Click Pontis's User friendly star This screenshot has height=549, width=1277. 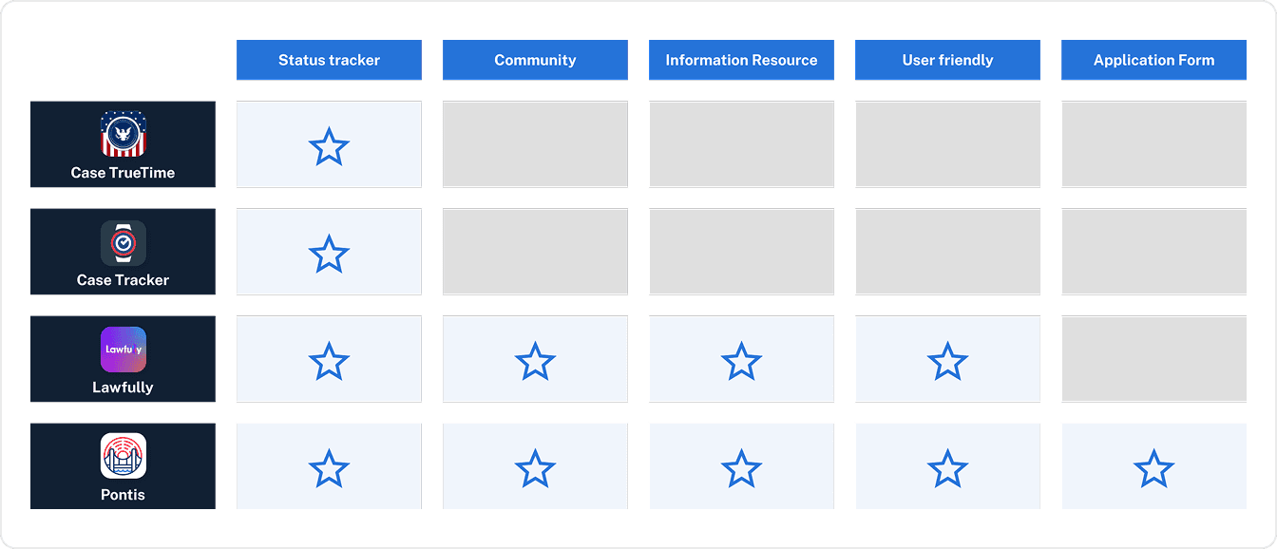(947, 468)
